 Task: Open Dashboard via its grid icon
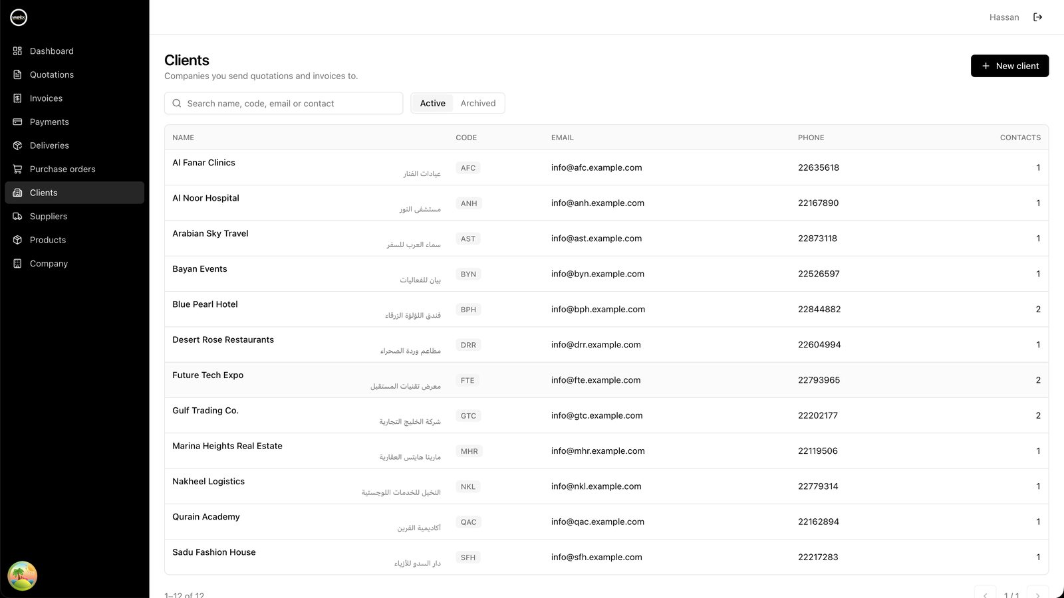[x=17, y=51]
